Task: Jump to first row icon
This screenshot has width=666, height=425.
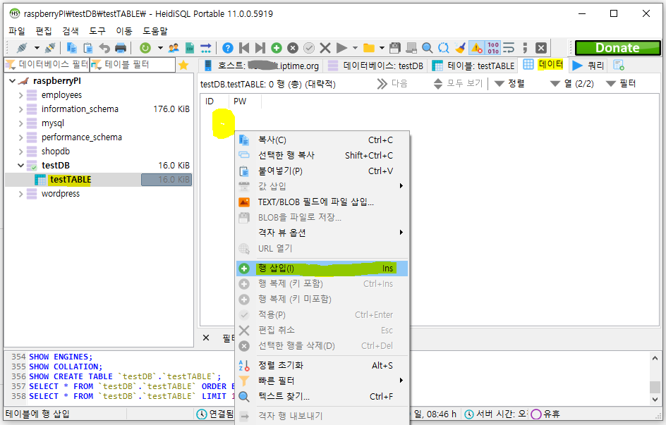Action: click(x=244, y=48)
